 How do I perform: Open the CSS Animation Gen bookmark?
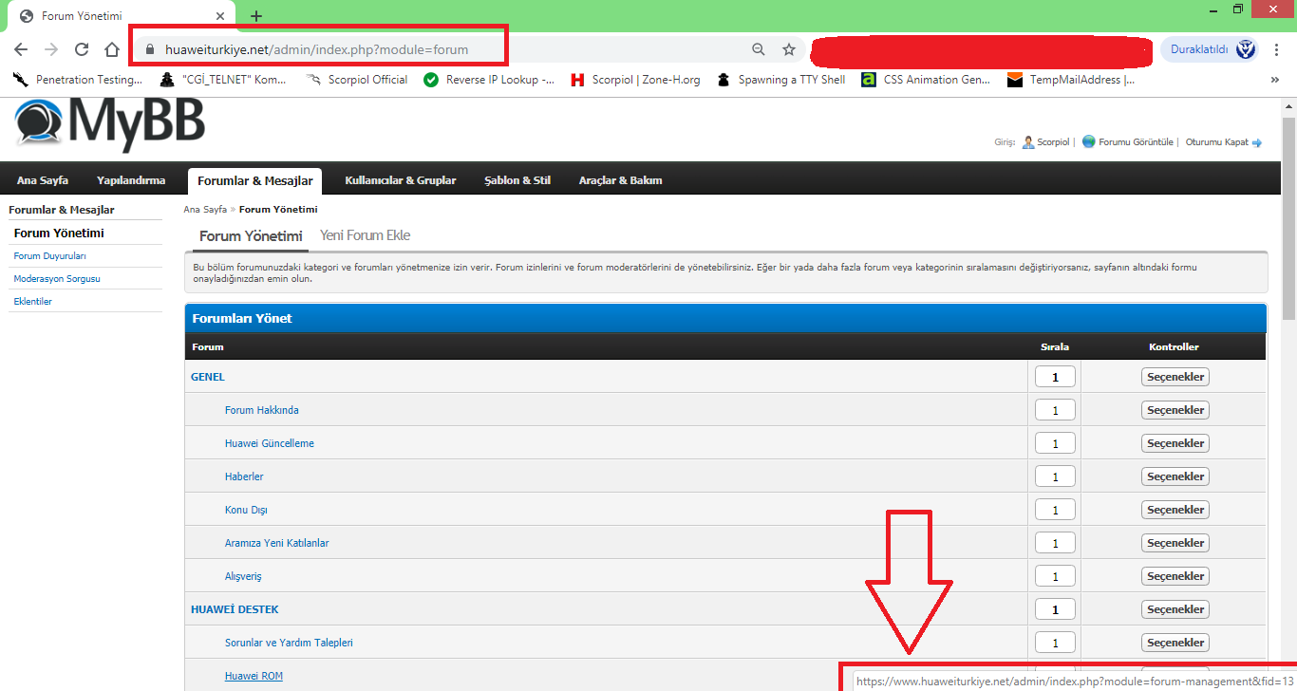pos(926,80)
